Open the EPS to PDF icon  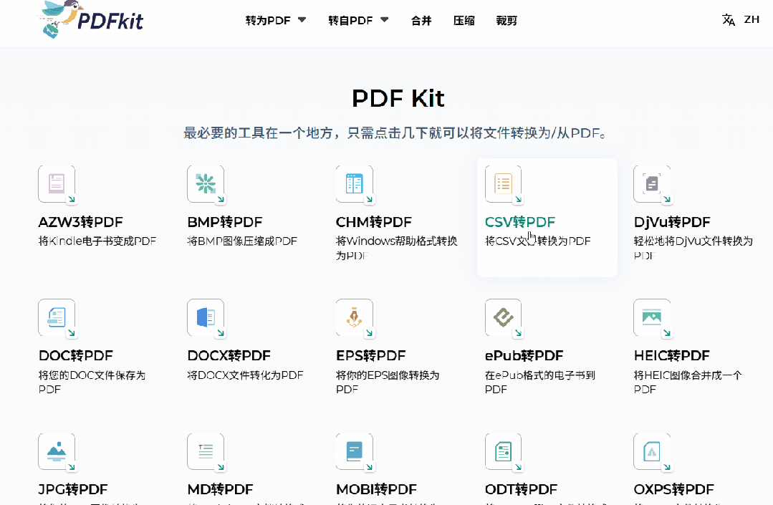click(355, 317)
